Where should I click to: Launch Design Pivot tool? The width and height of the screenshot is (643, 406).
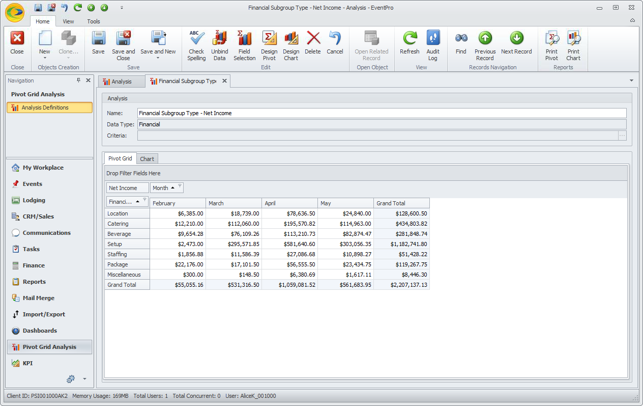click(x=269, y=45)
